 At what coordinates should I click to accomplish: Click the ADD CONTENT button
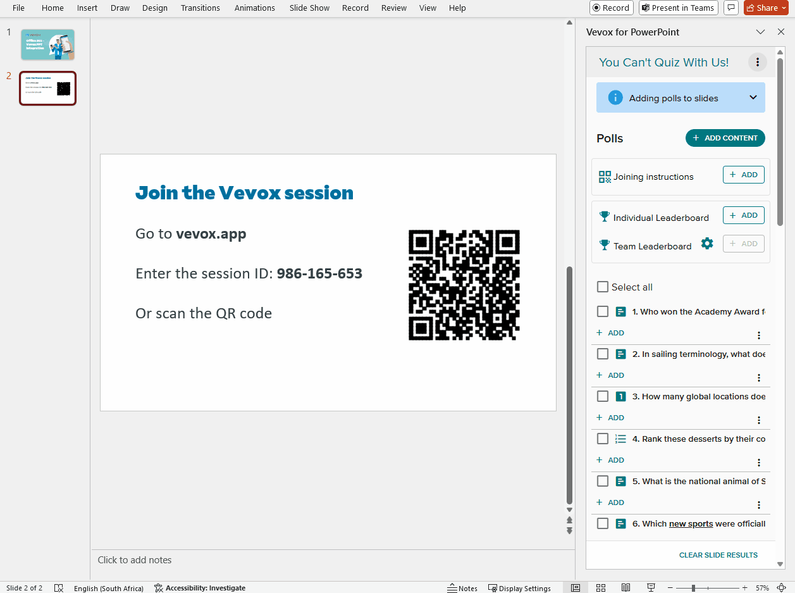point(725,138)
